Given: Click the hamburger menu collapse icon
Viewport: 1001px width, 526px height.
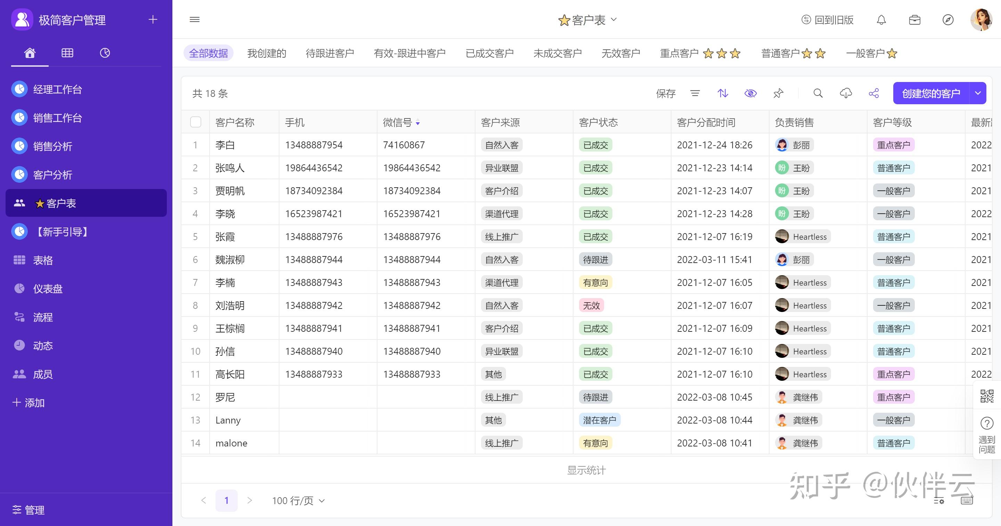Looking at the screenshot, I should point(195,19).
